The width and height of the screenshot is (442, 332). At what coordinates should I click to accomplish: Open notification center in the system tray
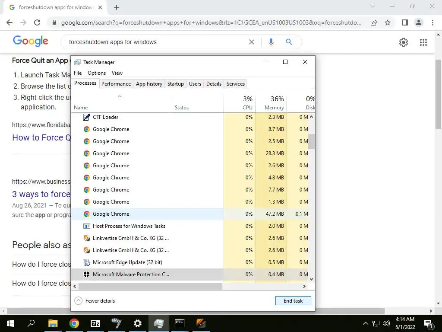pyautogui.click(x=428, y=323)
